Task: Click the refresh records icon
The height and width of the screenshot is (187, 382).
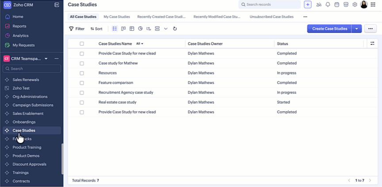Action: (x=175, y=29)
